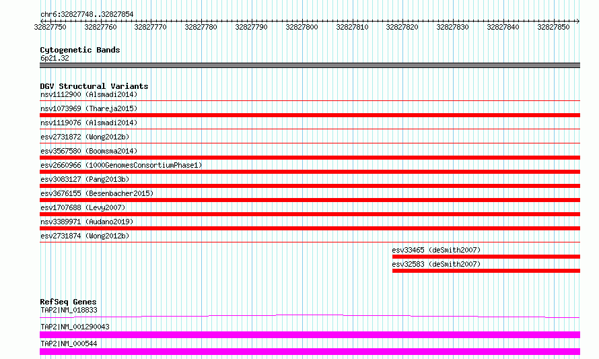Open transcript TAP2|NM_000544
Viewport: 599px width, 359px height.
tap(69, 344)
